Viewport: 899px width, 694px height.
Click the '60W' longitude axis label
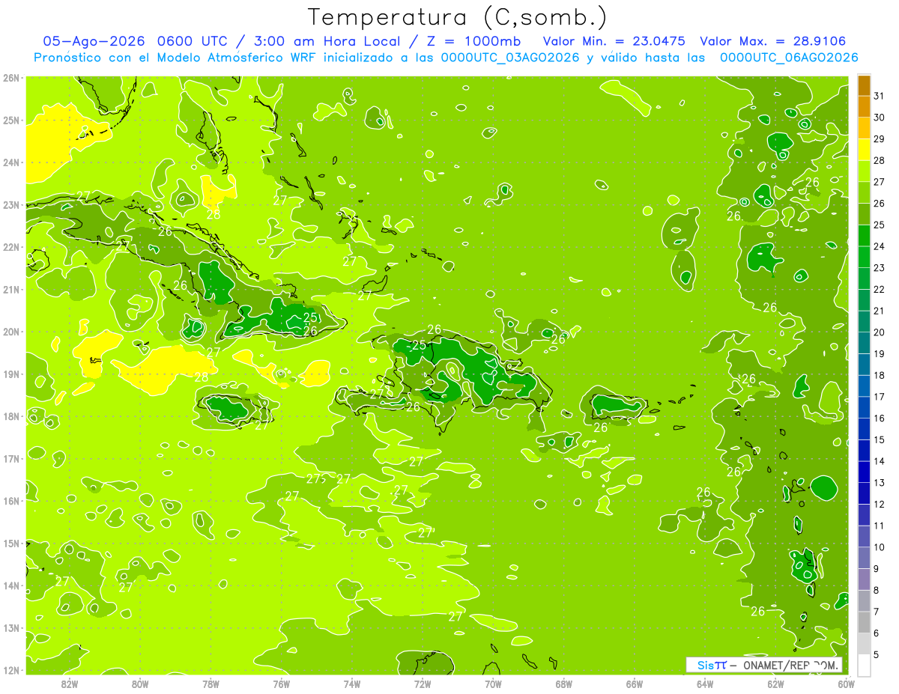(847, 684)
